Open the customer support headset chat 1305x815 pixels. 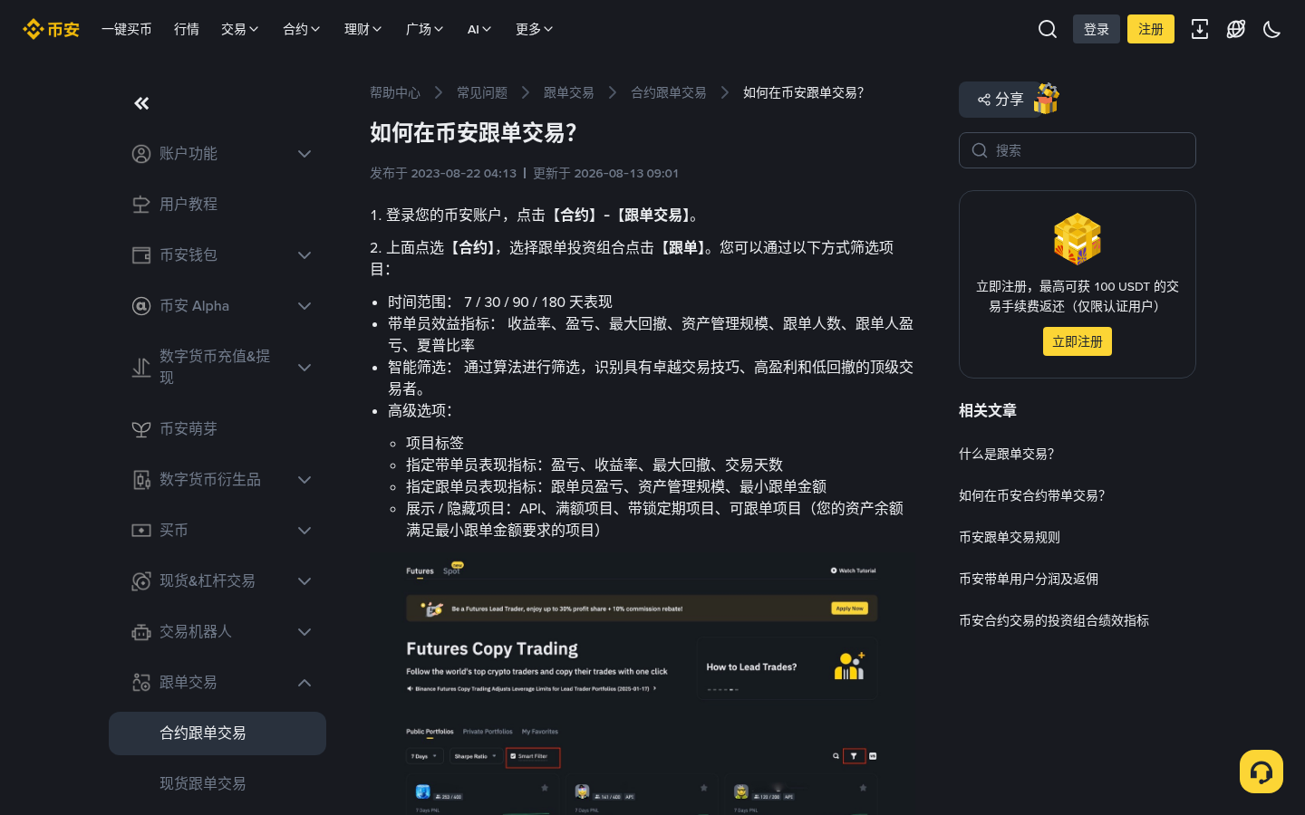click(1261, 772)
